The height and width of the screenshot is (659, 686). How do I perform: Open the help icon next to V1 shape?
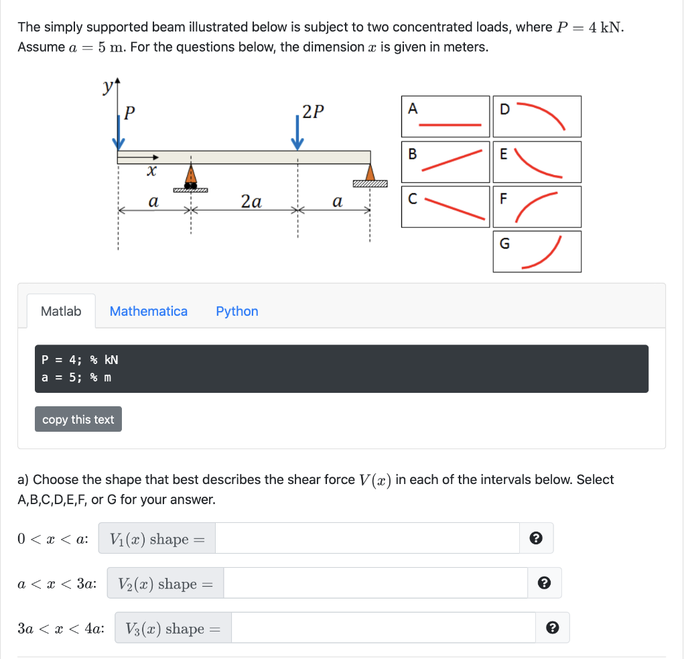point(537,538)
